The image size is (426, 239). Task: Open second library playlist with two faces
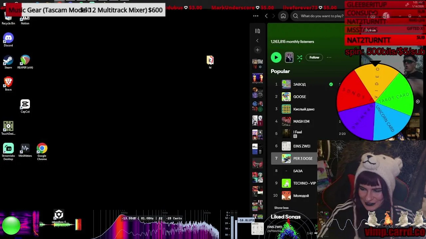click(x=257, y=78)
